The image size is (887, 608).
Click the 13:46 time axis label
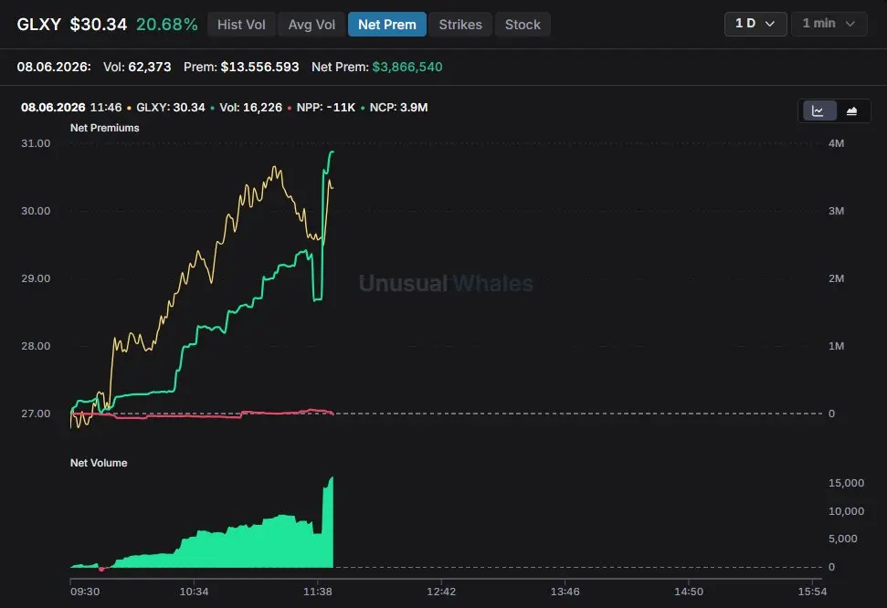(x=565, y=592)
